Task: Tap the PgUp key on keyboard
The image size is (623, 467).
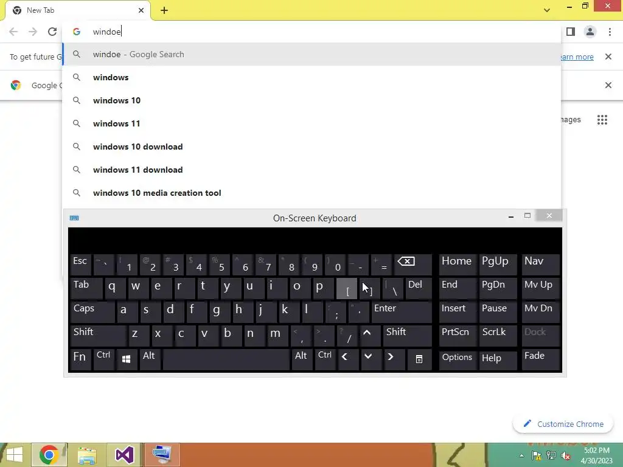Action: [x=498, y=265]
